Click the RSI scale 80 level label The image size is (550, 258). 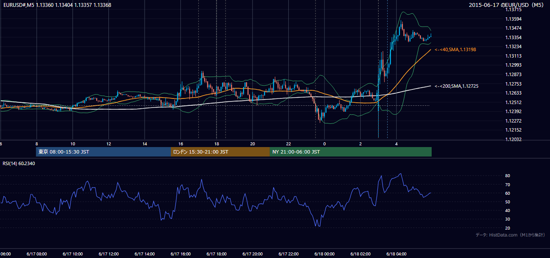507,176
